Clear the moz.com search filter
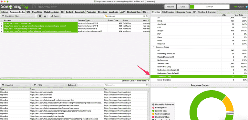This screenshot has height=120, width=248. tap(144, 16)
